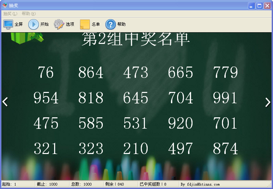Click the 开始 toolbar label
This screenshot has height=189, width=273.
pyautogui.click(x=45, y=24)
